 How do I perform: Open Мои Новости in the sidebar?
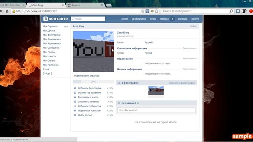point(49,56)
